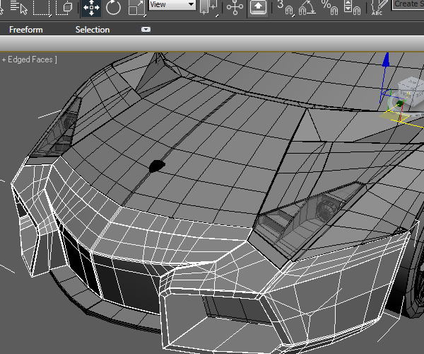
Task: Open the View reference coordinate dropdown
Action: pos(172,5)
